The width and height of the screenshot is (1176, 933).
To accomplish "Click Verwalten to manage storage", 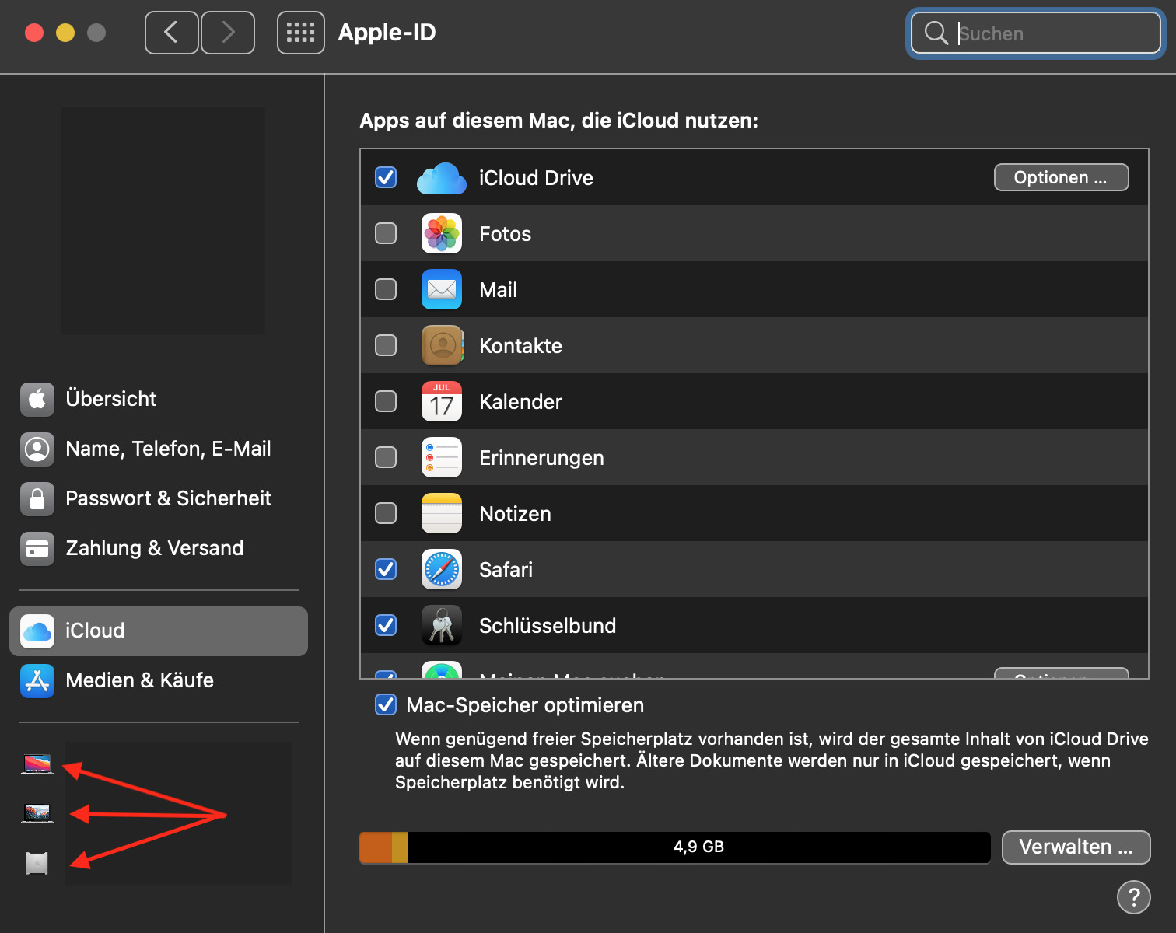I will pyautogui.click(x=1075, y=847).
